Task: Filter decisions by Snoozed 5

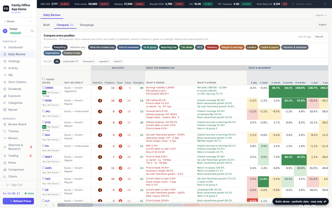Action: click(x=88, y=61)
